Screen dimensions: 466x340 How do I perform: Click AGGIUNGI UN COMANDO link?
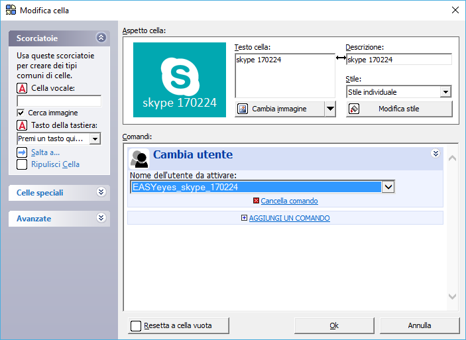[x=289, y=218]
